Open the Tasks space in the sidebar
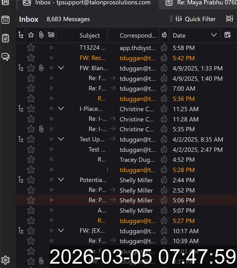 (6, 38)
